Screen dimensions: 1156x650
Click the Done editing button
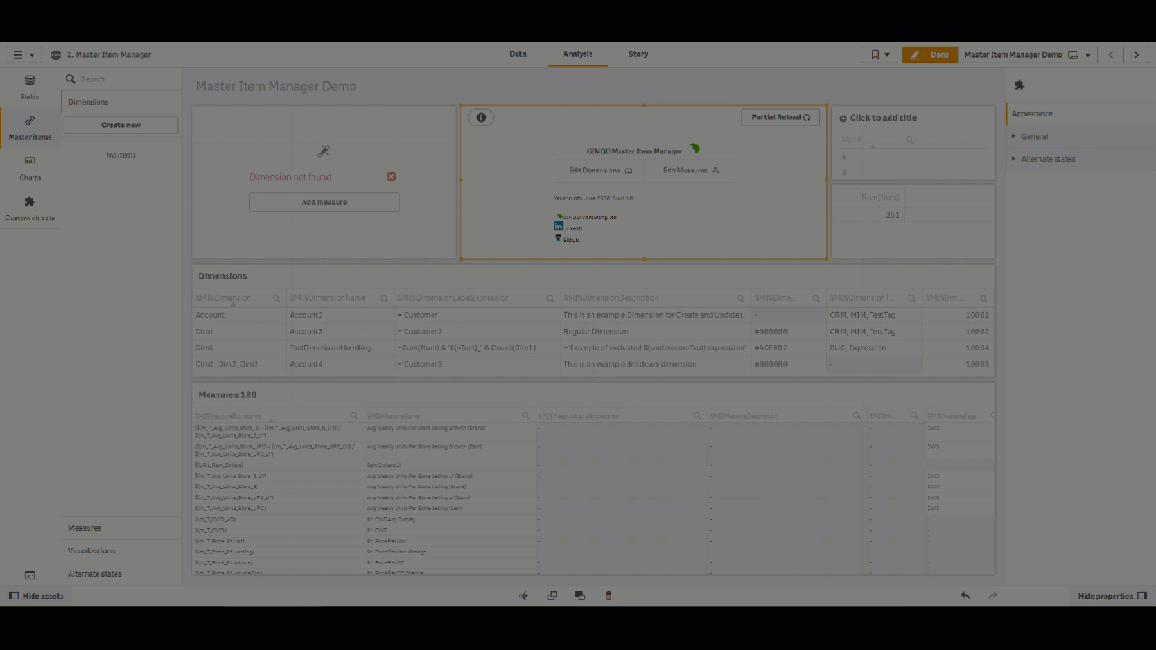click(930, 55)
